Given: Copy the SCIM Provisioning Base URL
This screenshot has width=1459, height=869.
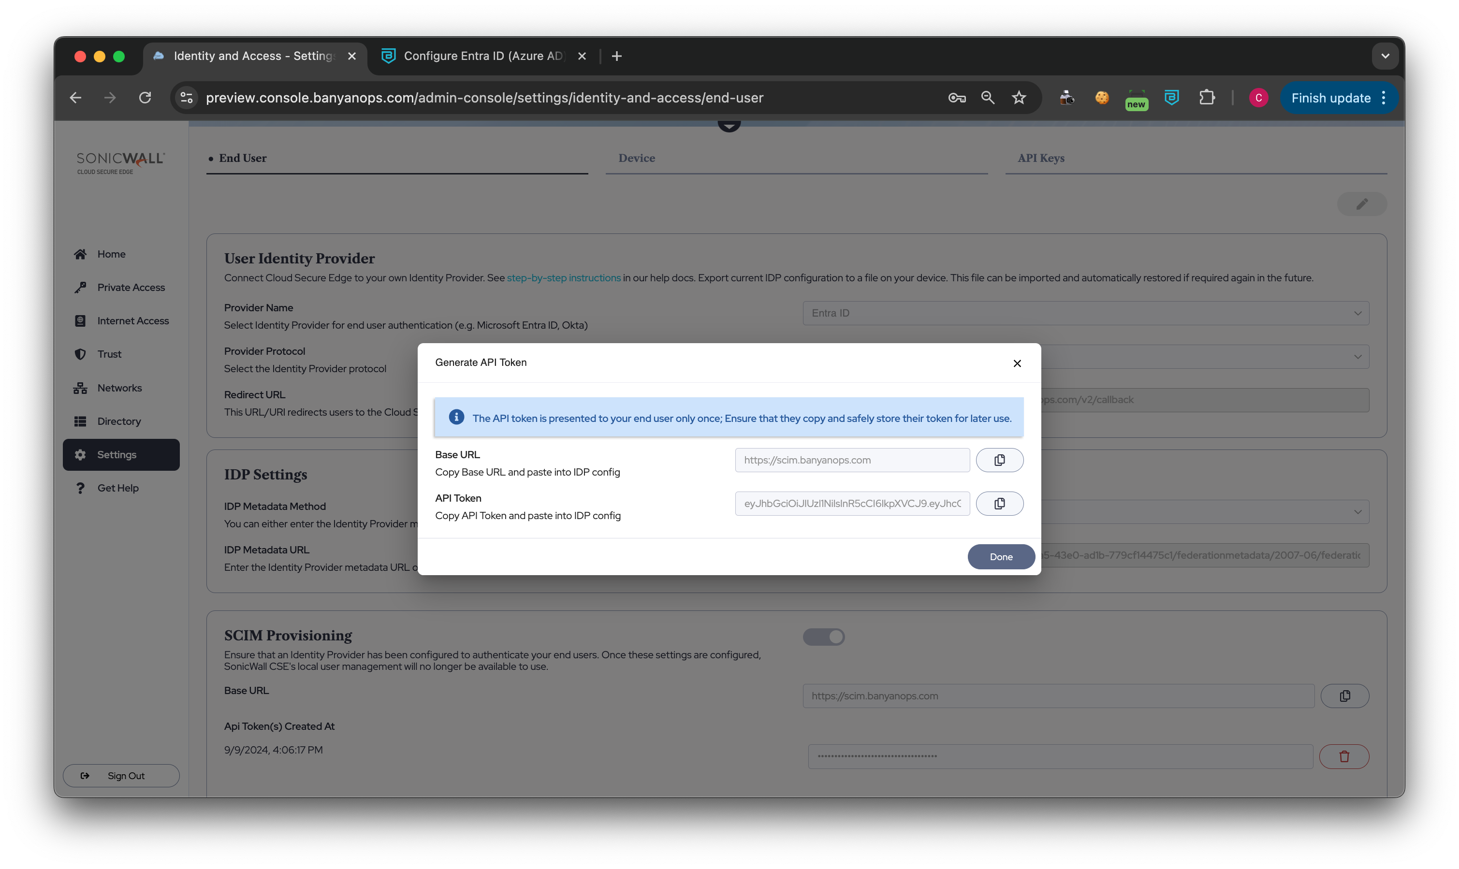Looking at the screenshot, I should click(x=1345, y=695).
